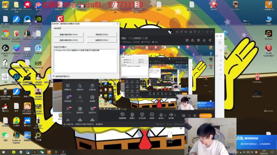Image resolution: width=277 pixels, height=155 pixels.
Task: Open the League of Legends desktop shortcut
Action: [16, 137]
